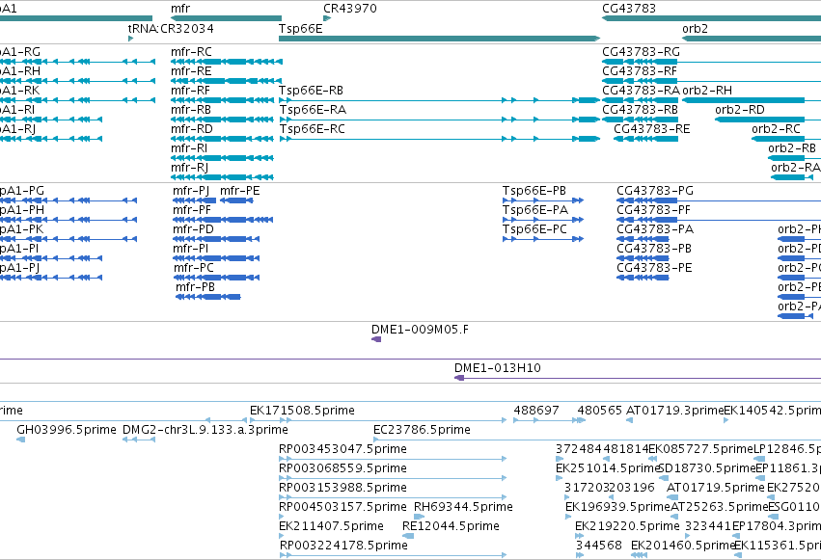Open EST AT01719.3prime
Image resolution: width=821 pixels, height=560 pixels.
[629, 420]
